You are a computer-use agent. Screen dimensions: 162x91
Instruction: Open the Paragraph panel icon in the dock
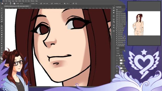click(x=114, y=28)
